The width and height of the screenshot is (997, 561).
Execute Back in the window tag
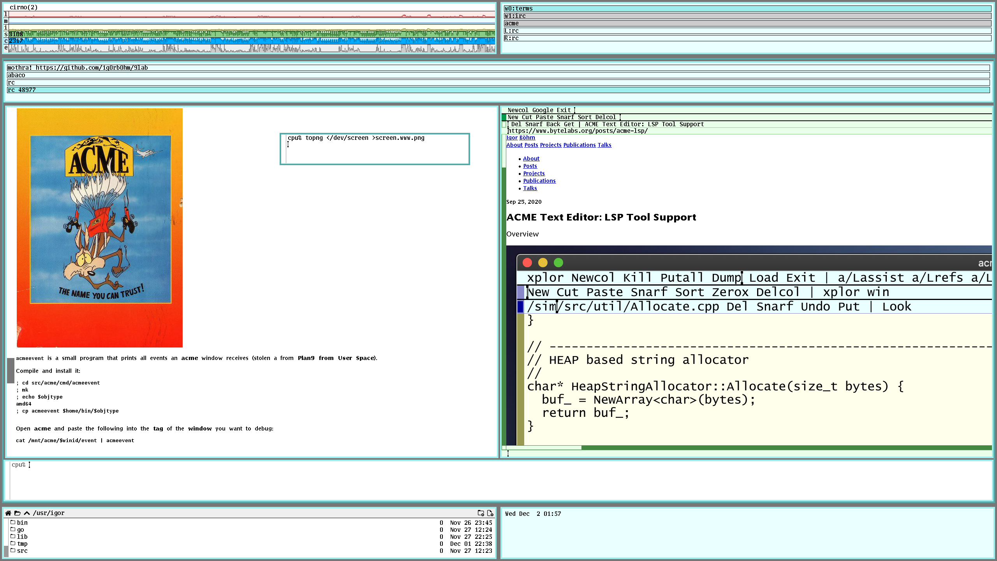coord(553,124)
